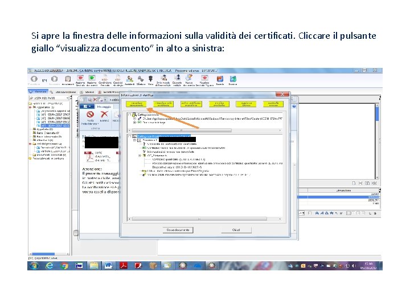Click the red prohibition junk-mail icon
410x308 pixels.
coord(90,115)
